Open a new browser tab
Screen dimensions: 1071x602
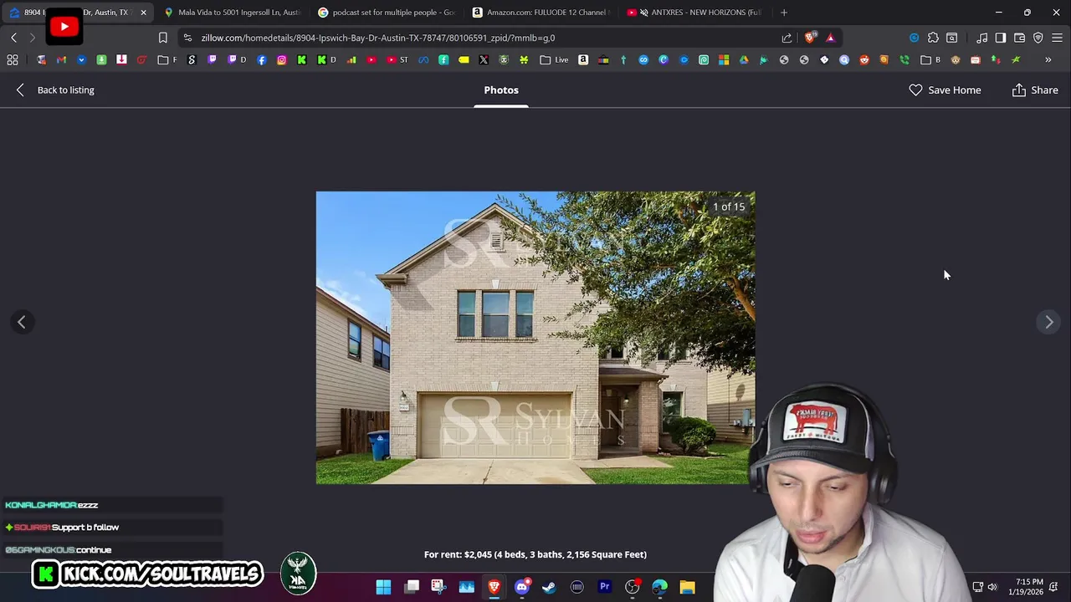[x=784, y=13]
